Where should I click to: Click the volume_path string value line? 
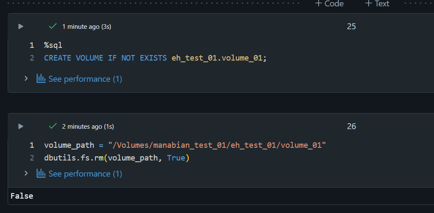(185, 145)
